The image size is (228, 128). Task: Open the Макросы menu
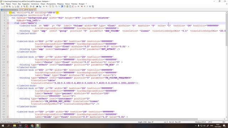60,4
